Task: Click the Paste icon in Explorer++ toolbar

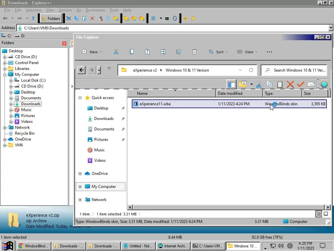Action: [84, 19]
